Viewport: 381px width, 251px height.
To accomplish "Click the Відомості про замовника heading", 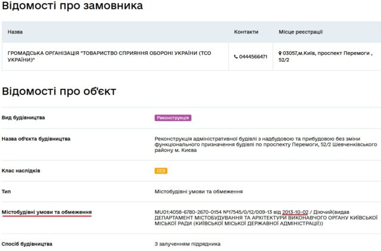I will [72, 7].
